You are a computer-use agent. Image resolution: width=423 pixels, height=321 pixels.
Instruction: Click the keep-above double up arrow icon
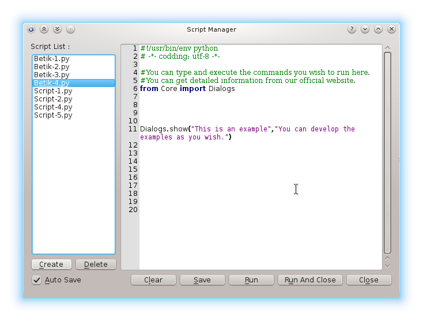point(44,29)
